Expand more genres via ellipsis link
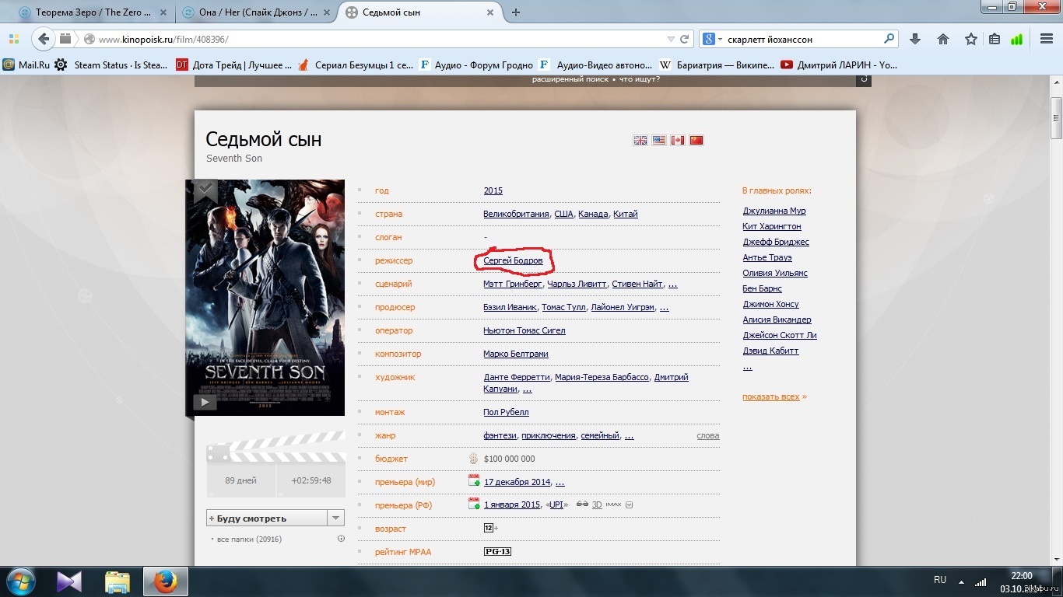Screen dimensions: 1063x597 (x=630, y=436)
